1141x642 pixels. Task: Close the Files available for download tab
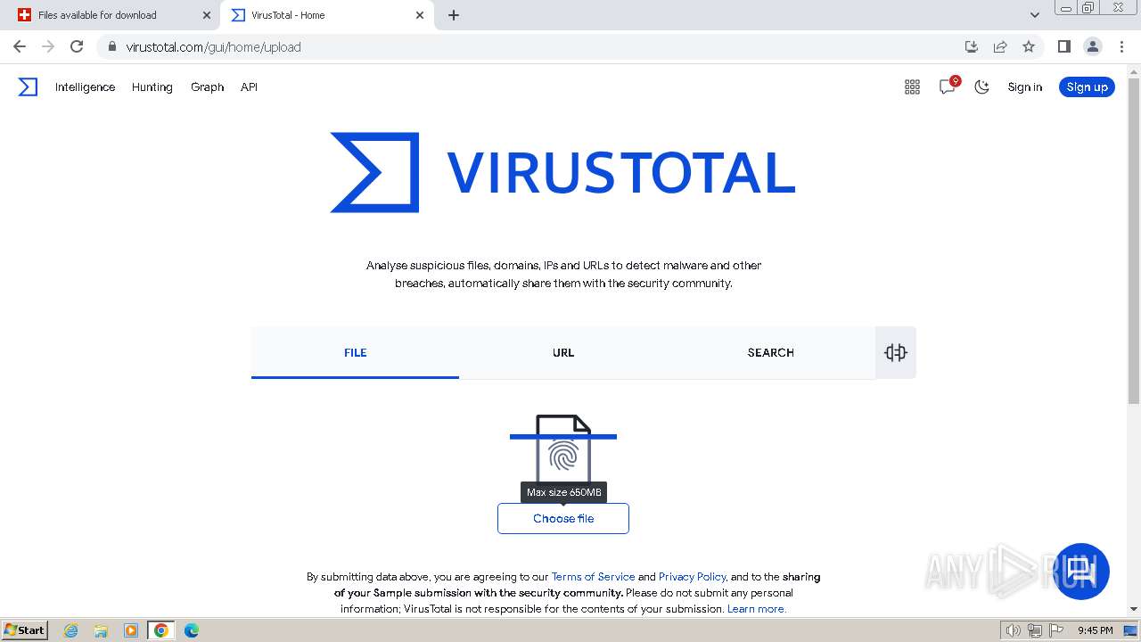(x=207, y=15)
